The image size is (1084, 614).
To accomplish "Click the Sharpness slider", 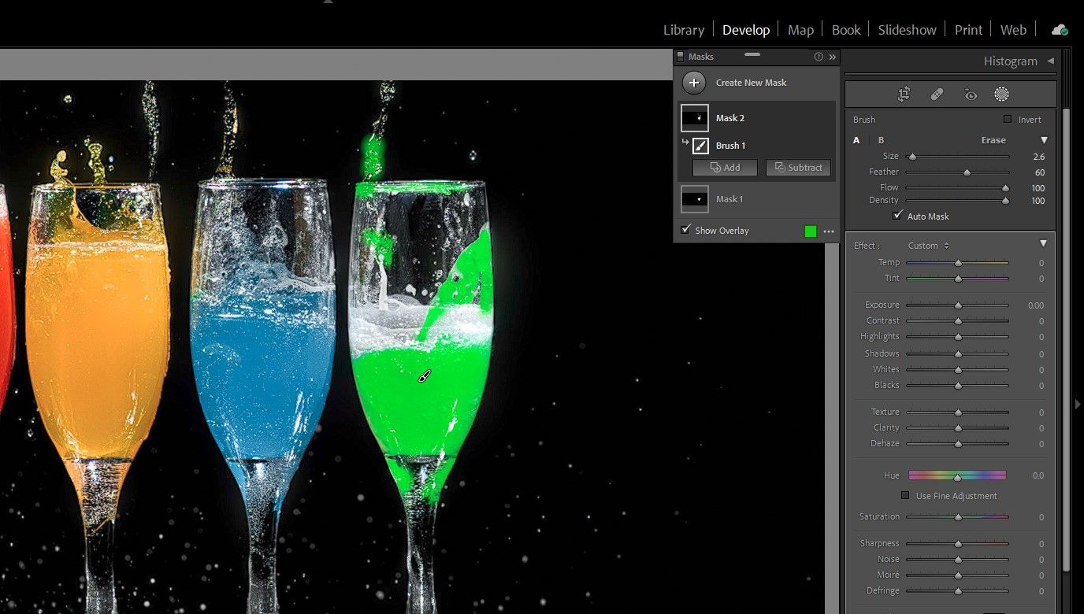I will (x=957, y=544).
